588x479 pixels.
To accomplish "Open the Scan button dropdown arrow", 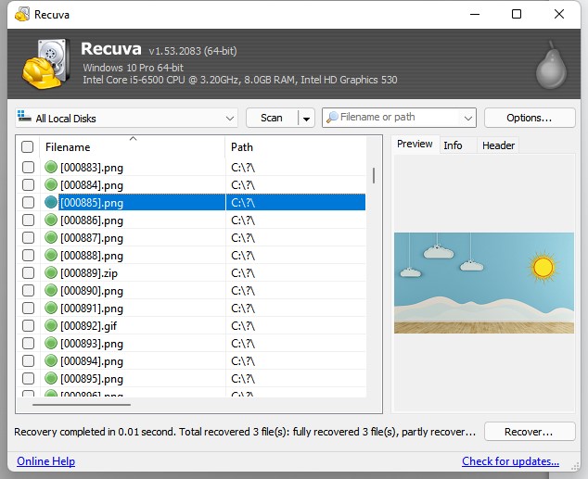I will coord(306,119).
